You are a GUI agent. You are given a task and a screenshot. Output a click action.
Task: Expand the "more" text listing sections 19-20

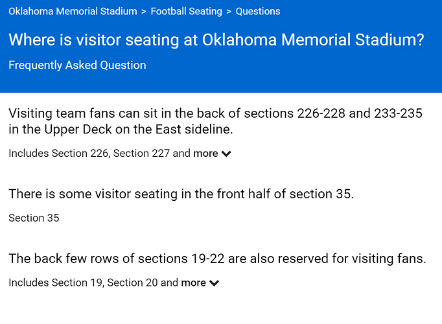pos(193,283)
